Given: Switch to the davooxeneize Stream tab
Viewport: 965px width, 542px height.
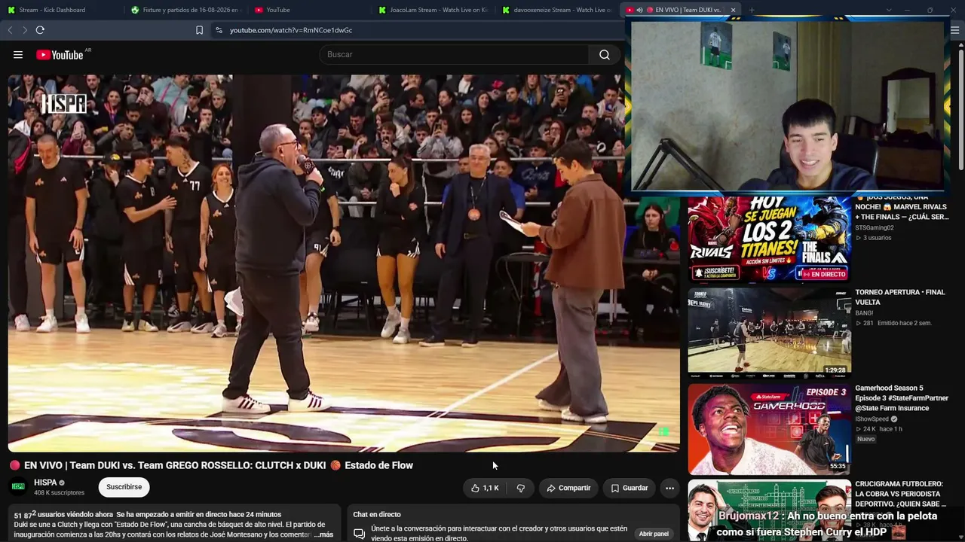Looking at the screenshot, I should (558, 10).
